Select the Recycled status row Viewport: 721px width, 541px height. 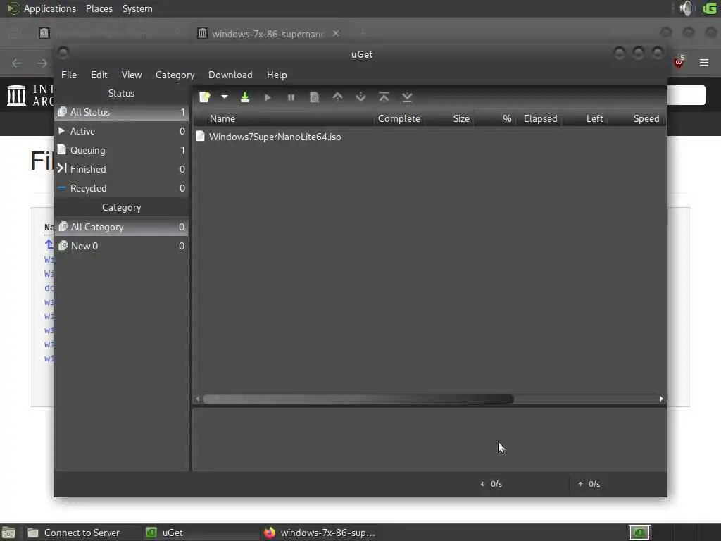(121, 188)
